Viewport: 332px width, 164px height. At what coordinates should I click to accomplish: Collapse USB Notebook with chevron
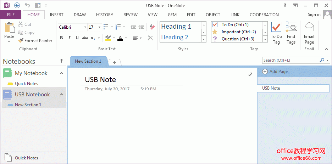tap(61, 94)
